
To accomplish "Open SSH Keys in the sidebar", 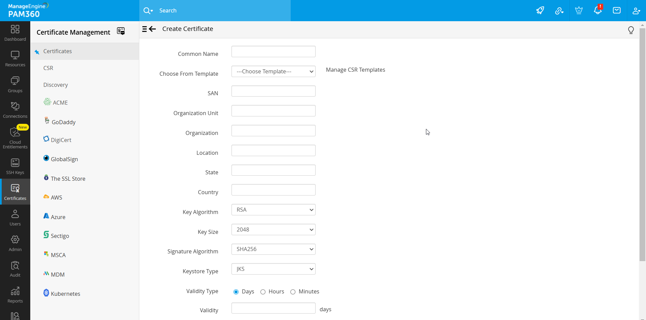I will point(15,166).
